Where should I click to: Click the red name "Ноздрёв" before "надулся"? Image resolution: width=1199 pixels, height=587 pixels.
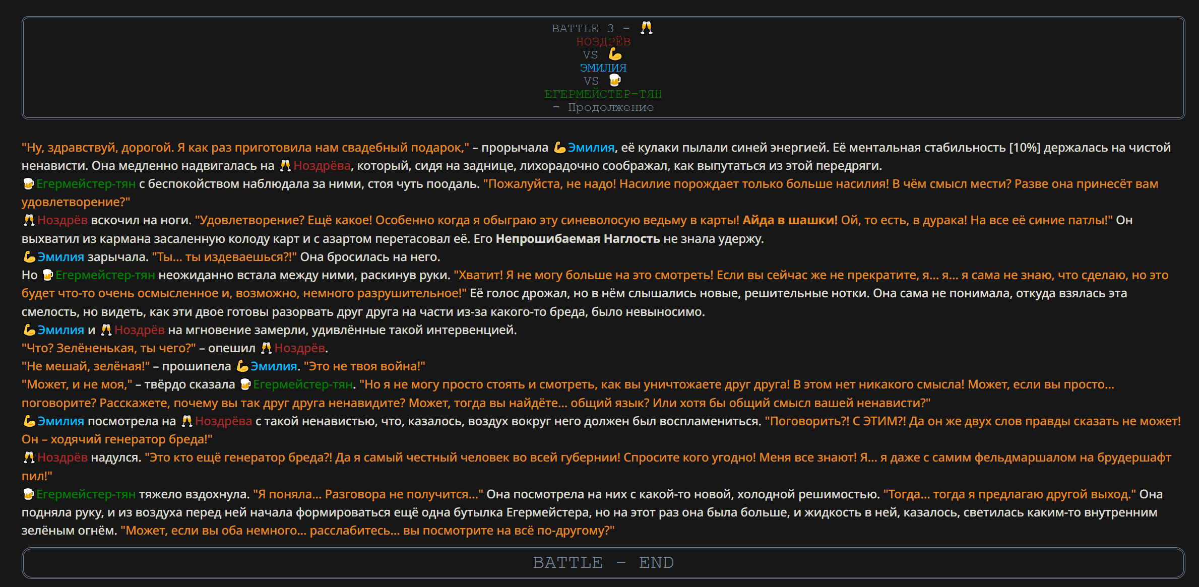[x=62, y=458]
